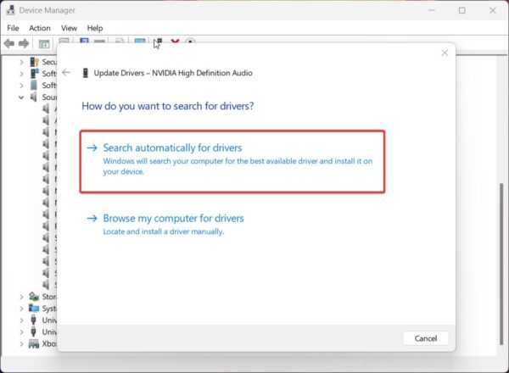Select the Sou… speaker category icon
Screen dimensions: 509x373
pyautogui.click(x=33, y=97)
